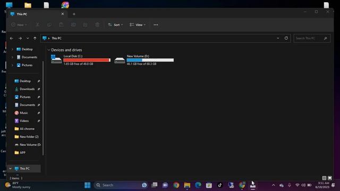Screen dimensions: 340x191
Task: Click the Search This PC box
Action: point(312,38)
